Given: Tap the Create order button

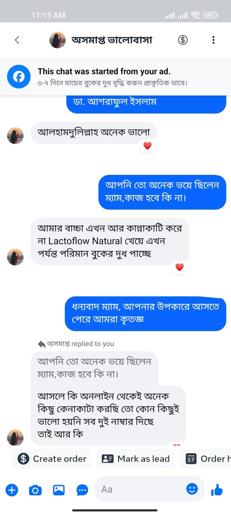Looking at the screenshot, I should tap(52, 459).
